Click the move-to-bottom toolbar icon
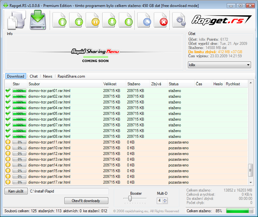Viewport: 258px width, 217px height. point(126,20)
